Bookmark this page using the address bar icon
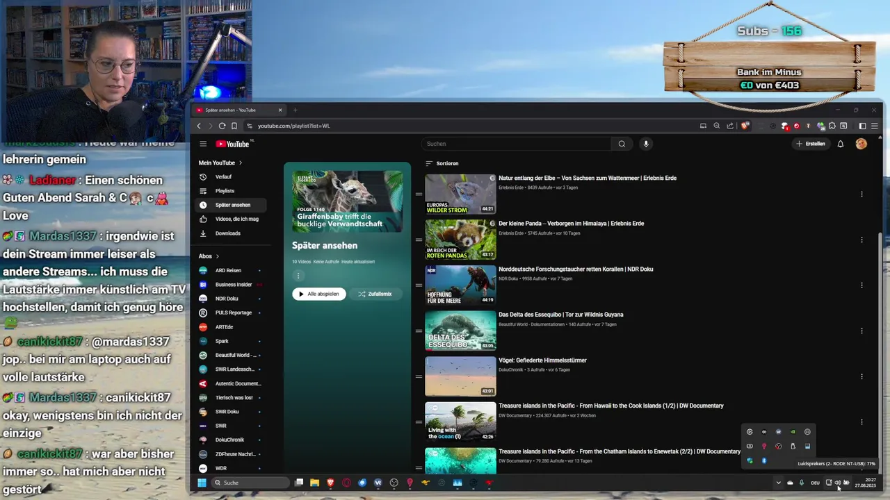Screen dimensions: 890x500 pos(234,126)
